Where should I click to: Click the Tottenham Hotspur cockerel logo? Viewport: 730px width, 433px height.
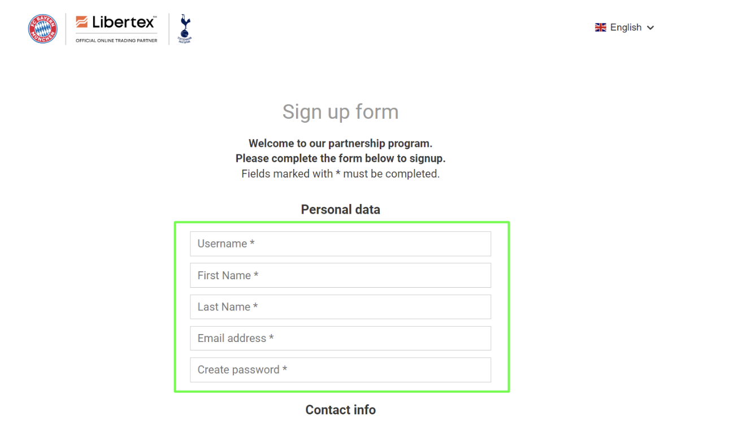point(185,29)
